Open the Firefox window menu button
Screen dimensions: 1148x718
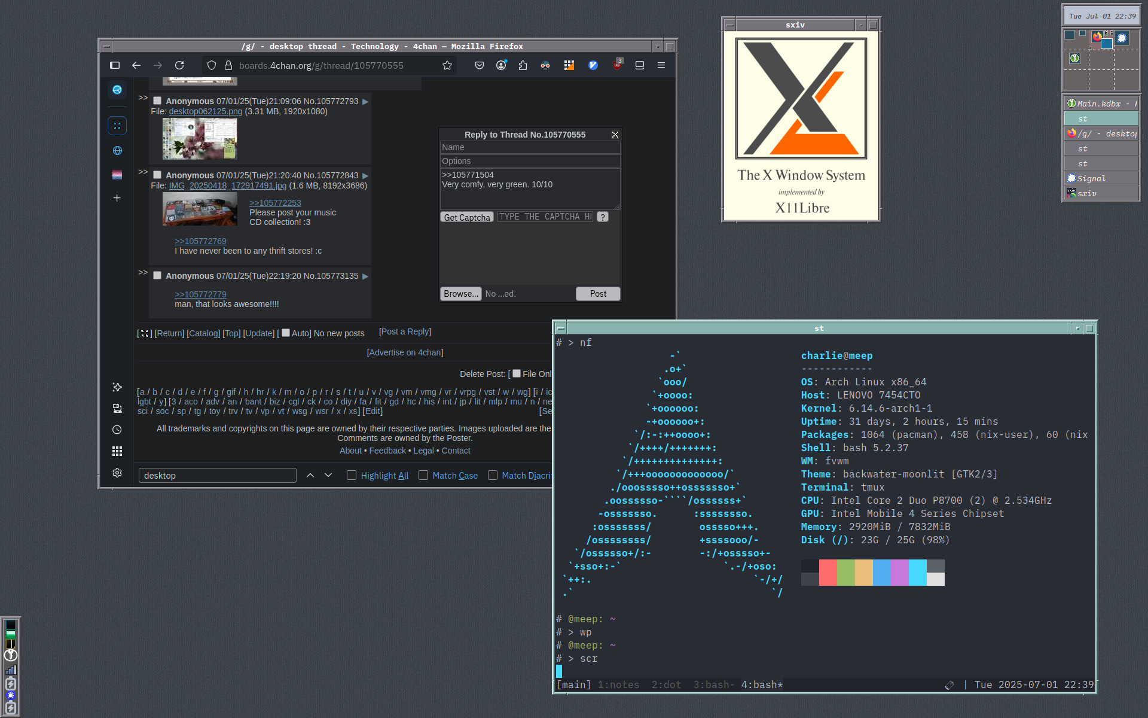(106, 46)
